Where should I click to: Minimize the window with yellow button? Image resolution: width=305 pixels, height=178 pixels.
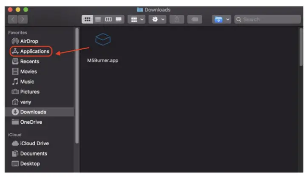(x=18, y=9)
